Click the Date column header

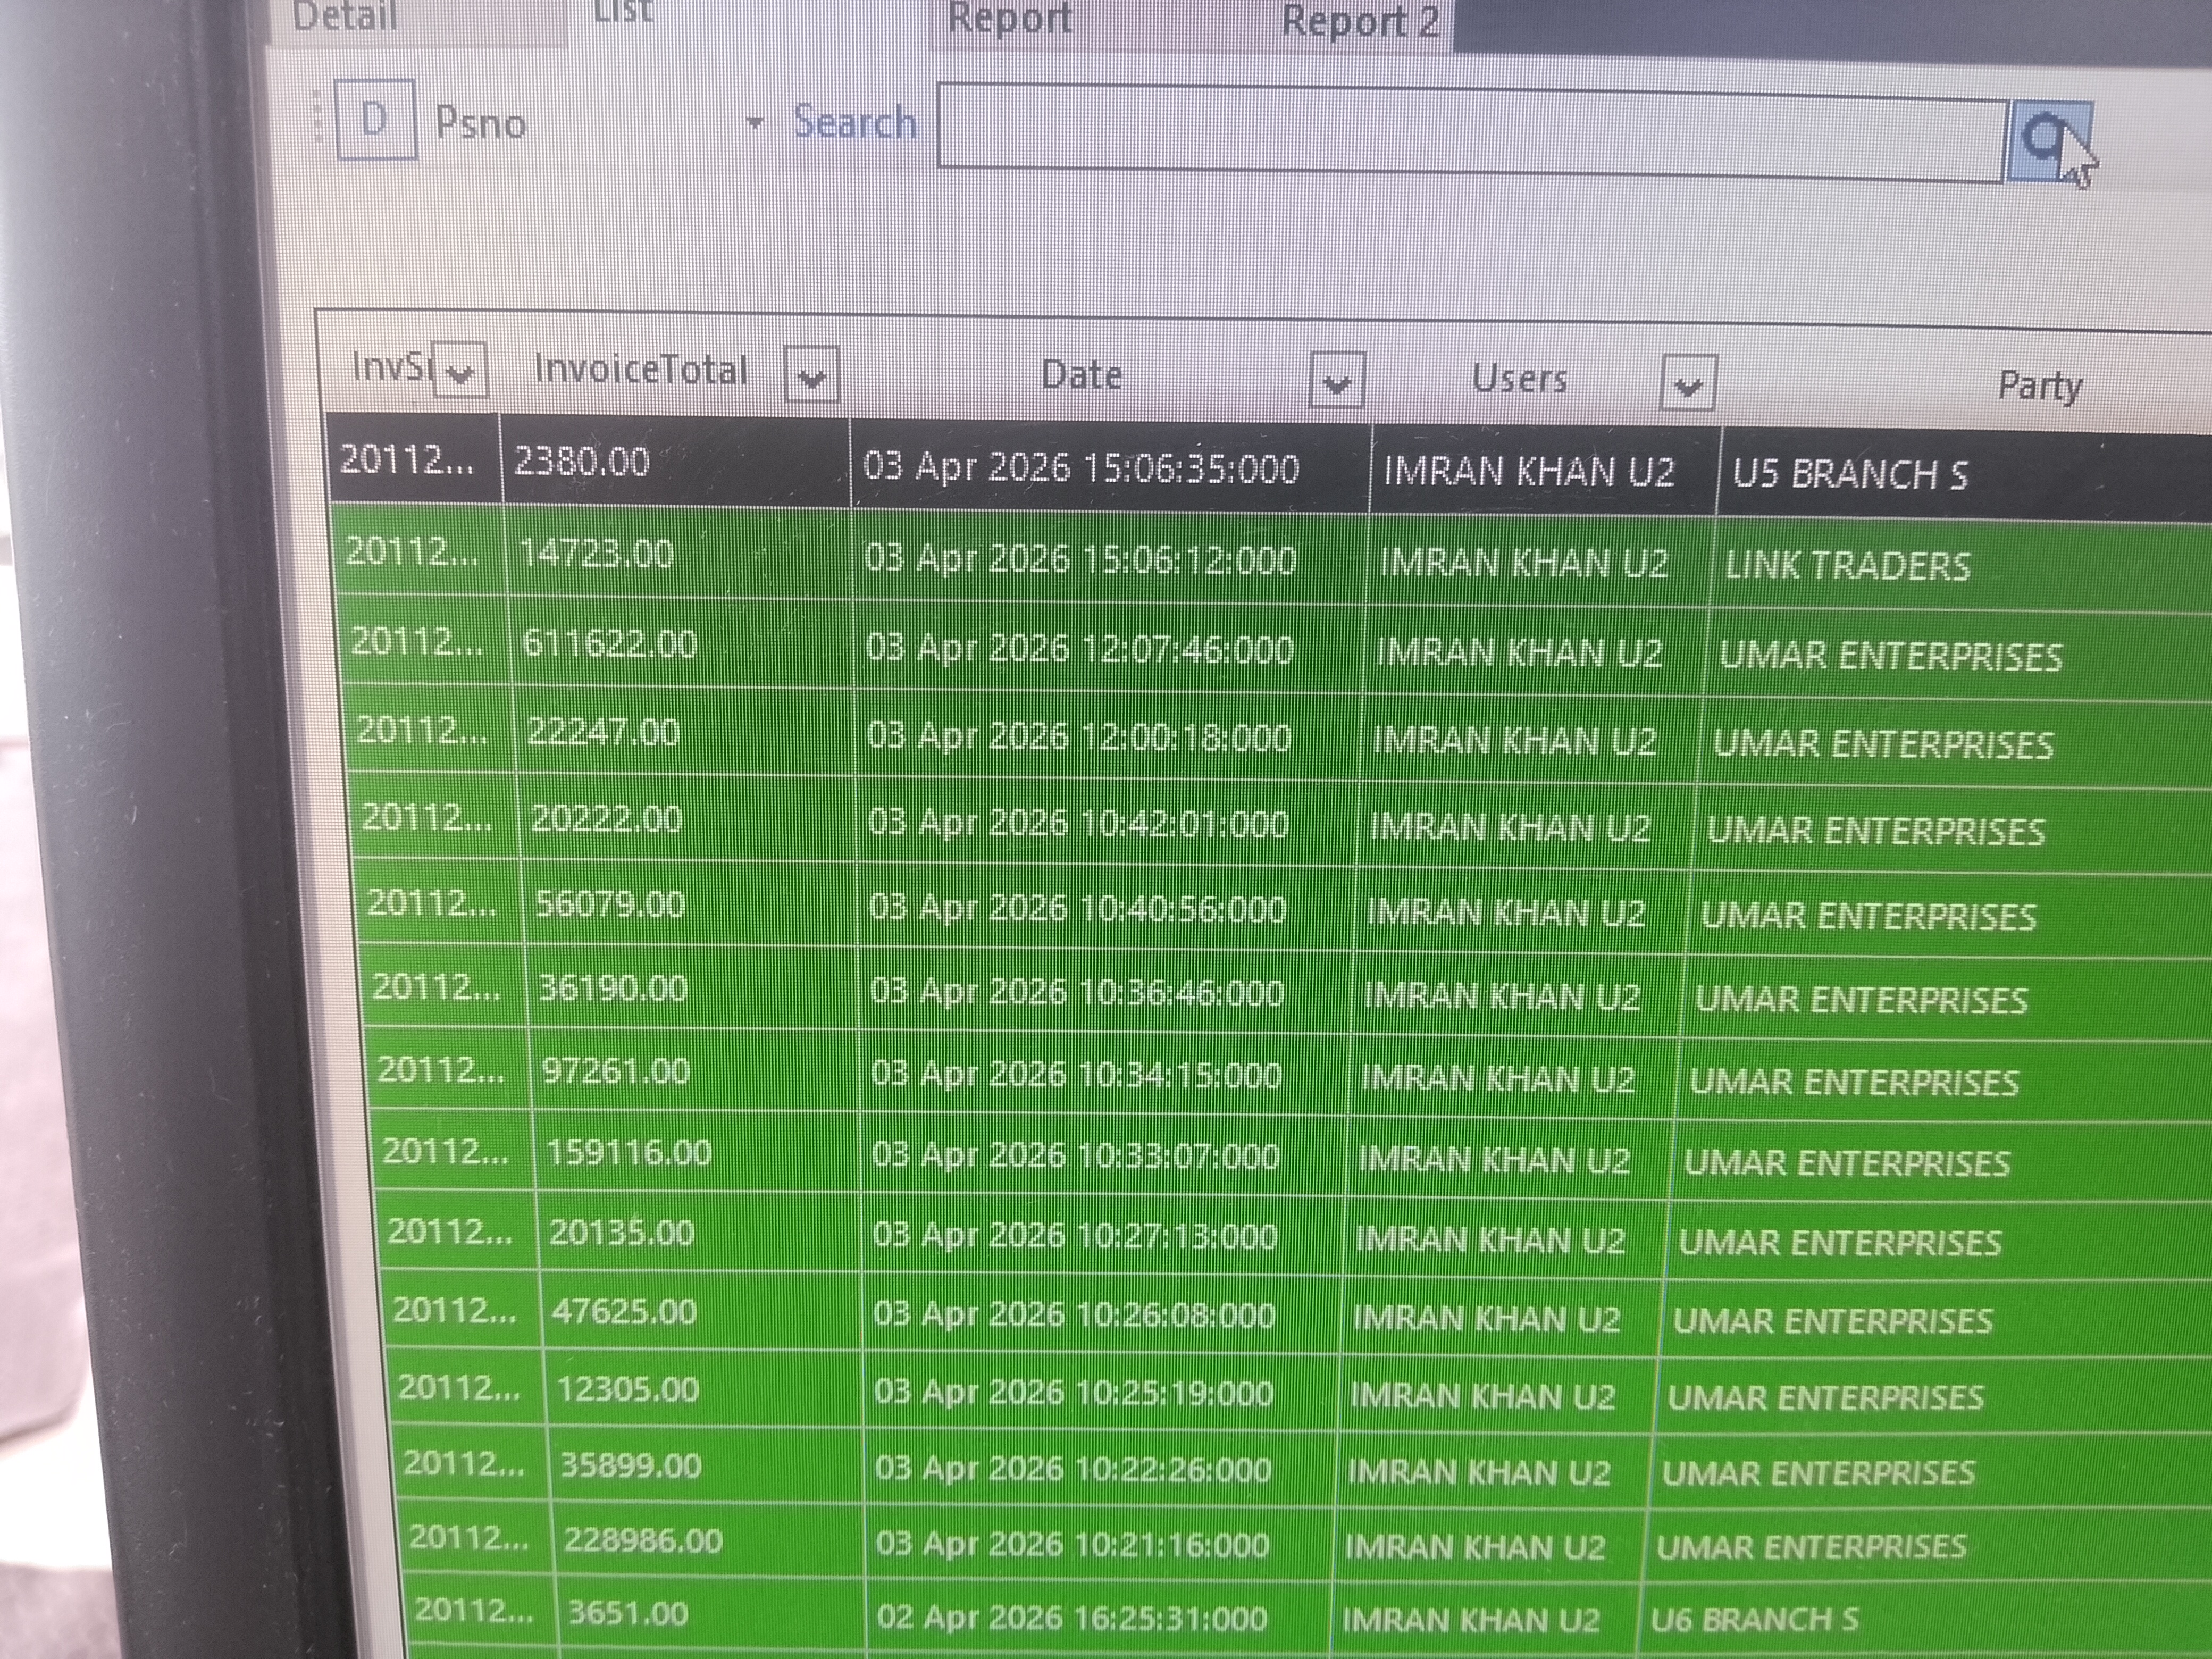tap(1081, 375)
